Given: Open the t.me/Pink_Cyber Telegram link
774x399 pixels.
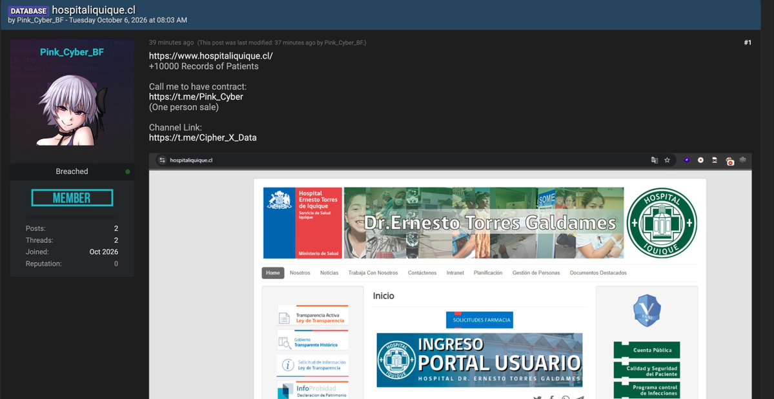Looking at the screenshot, I should [196, 97].
